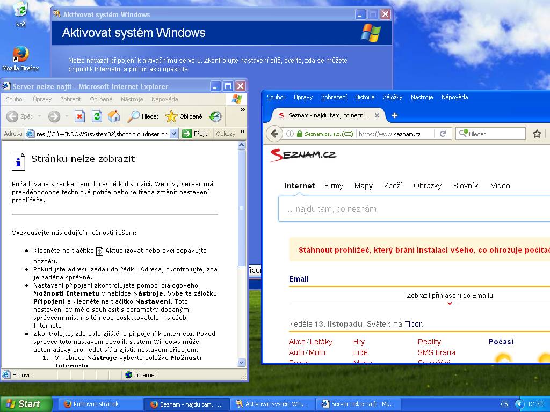Click the Seznam.cz logo

303,154
